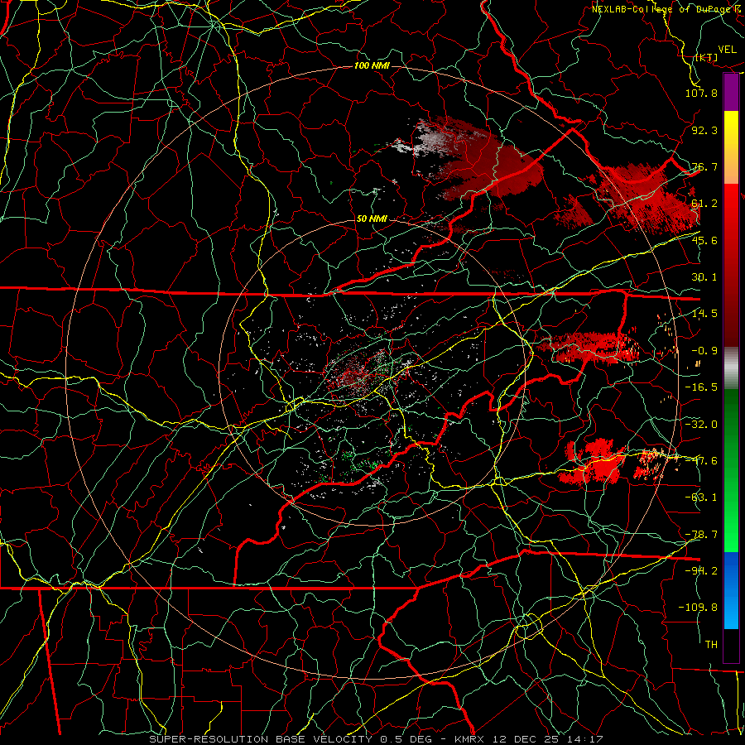Viewport: 745px width, 745px height.
Task: Click the 76.7 velocity scale value
Action: 704,166
